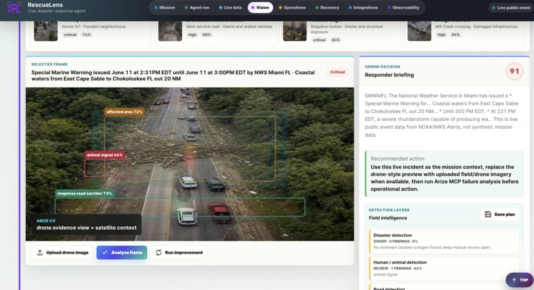The height and width of the screenshot is (290, 534).
Task: Open the Live data tab
Action: click(x=230, y=7)
